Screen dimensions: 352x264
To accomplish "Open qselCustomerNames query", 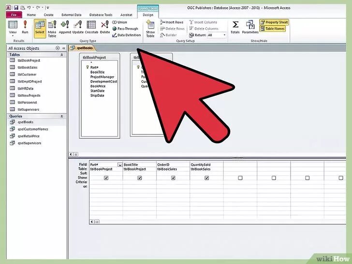I will (33, 129).
